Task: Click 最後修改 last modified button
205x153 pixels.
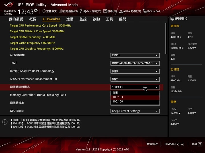Action: coord(152,144)
